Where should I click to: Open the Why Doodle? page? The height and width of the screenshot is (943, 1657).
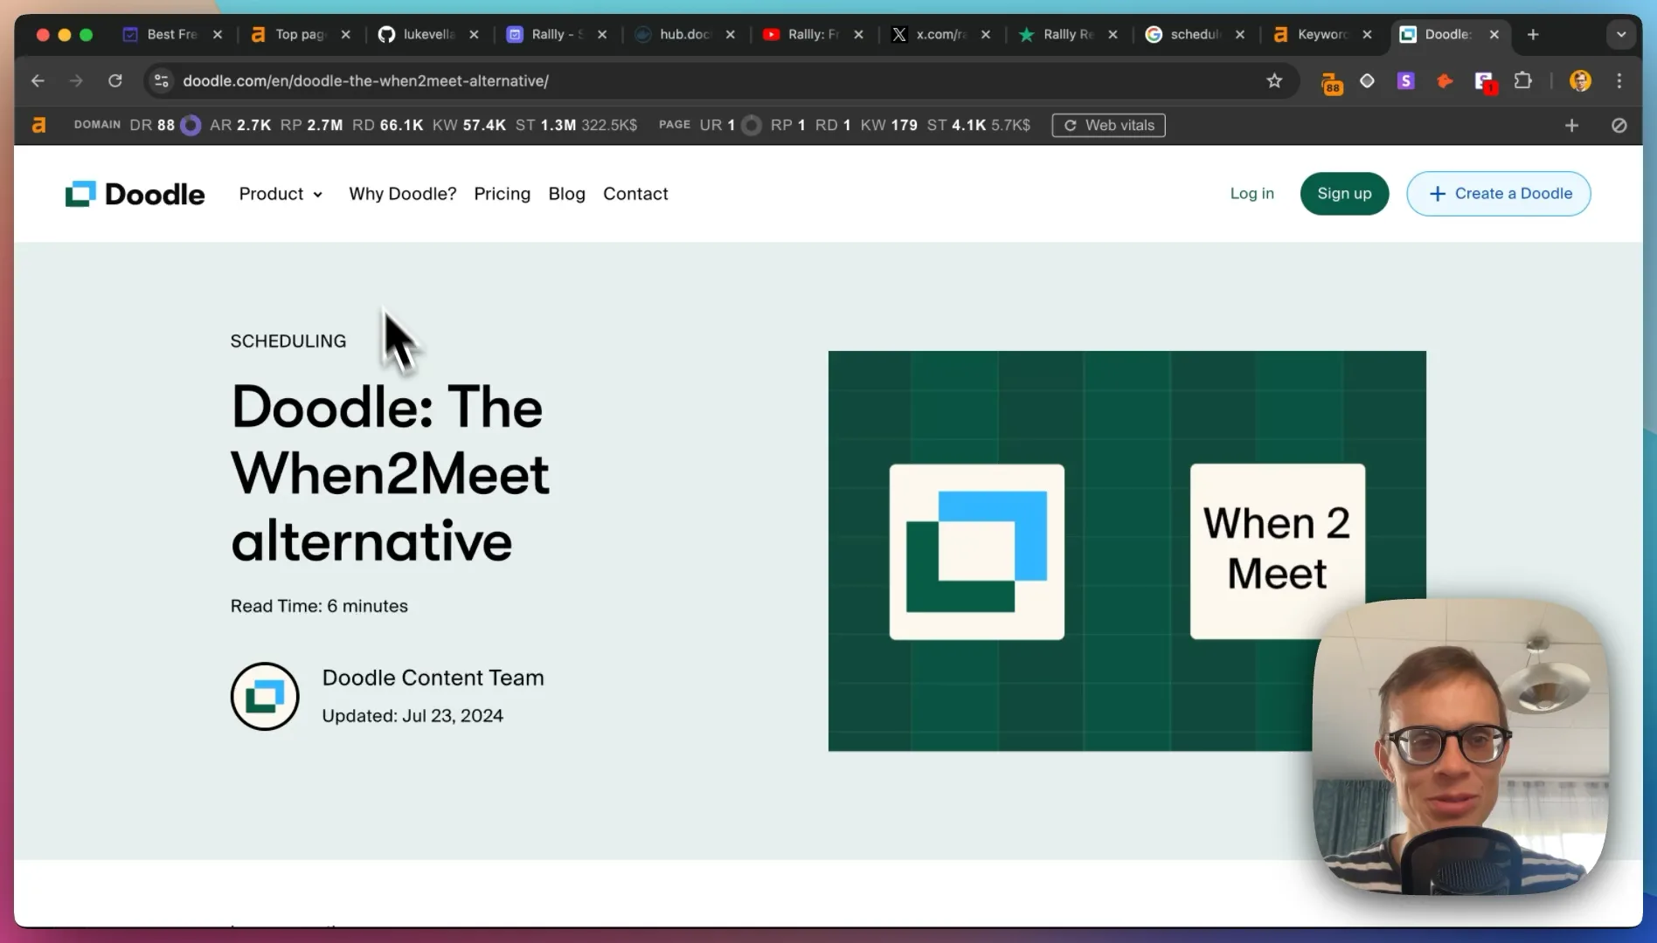pyautogui.click(x=402, y=194)
